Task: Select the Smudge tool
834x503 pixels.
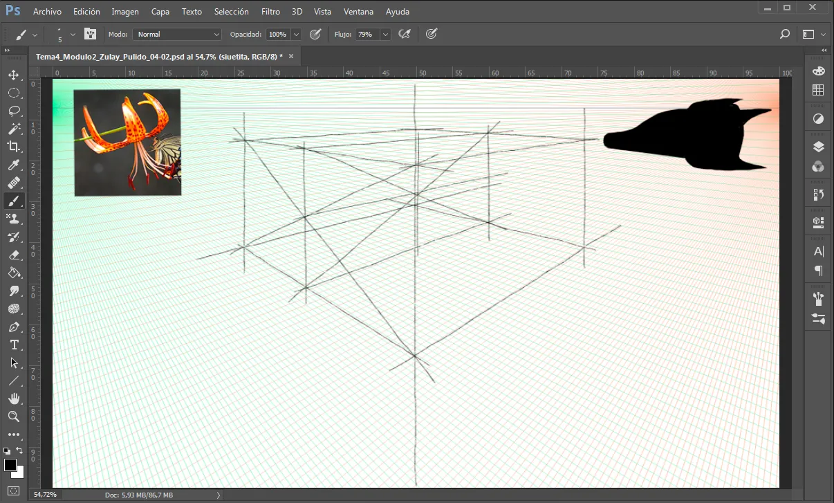Action: tap(13, 291)
